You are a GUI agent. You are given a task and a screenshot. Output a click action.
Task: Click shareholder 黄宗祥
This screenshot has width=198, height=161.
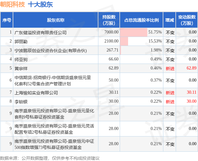pos(21,69)
